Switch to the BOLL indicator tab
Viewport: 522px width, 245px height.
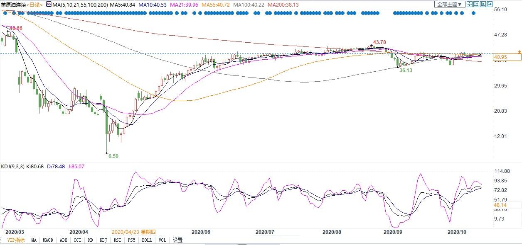click(147, 240)
